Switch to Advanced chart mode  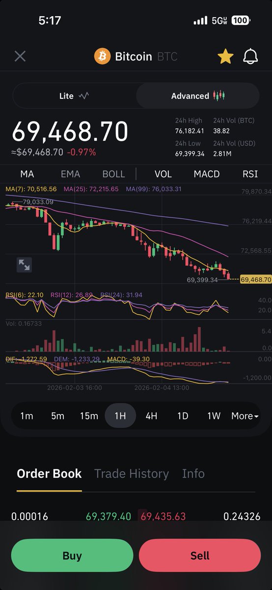point(197,96)
